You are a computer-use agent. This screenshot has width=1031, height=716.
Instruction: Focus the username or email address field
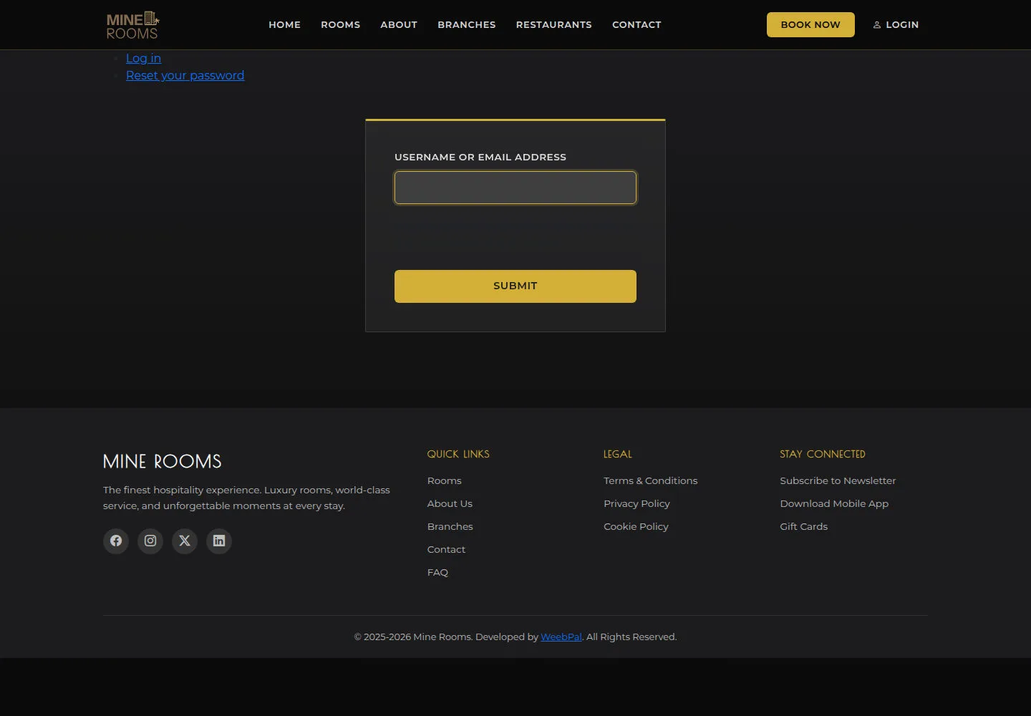pos(515,188)
